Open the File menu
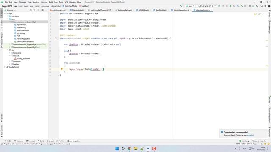The width and height of the screenshot is (271, 152). (6, 2)
